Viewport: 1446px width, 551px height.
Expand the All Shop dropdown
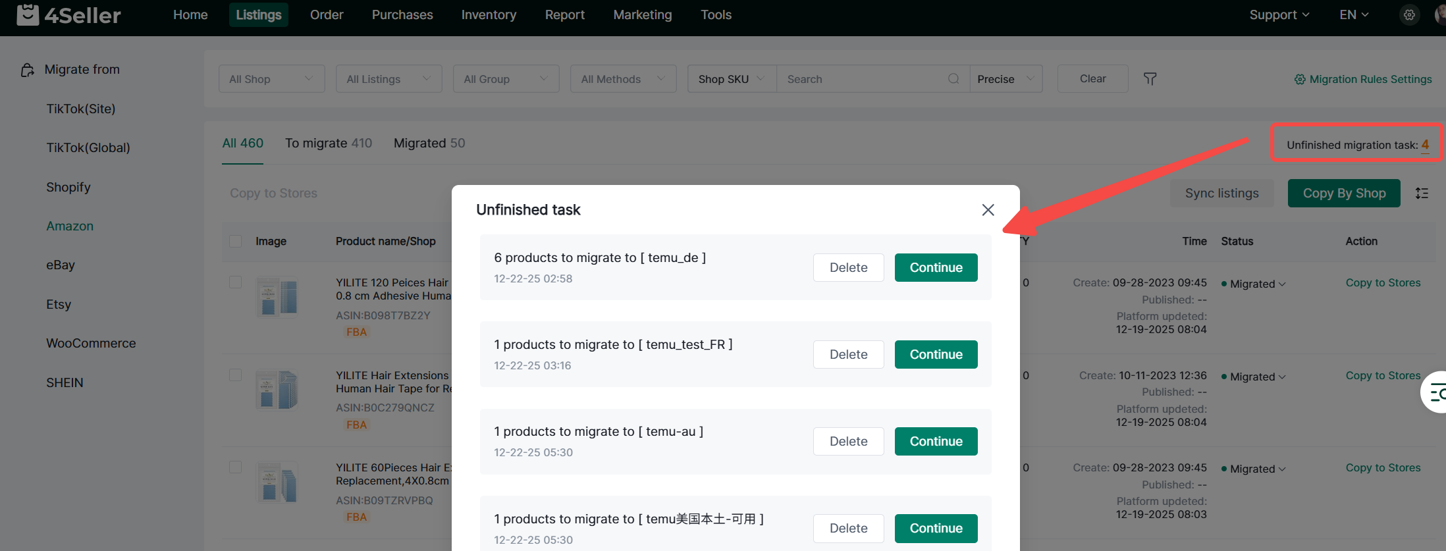point(271,79)
